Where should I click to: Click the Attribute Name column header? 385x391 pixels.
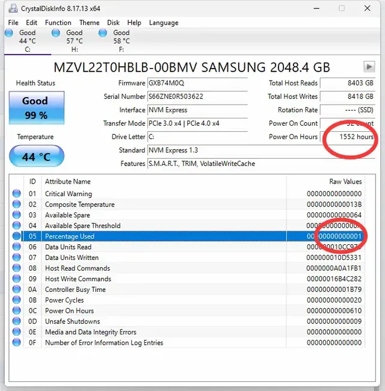point(67,182)
